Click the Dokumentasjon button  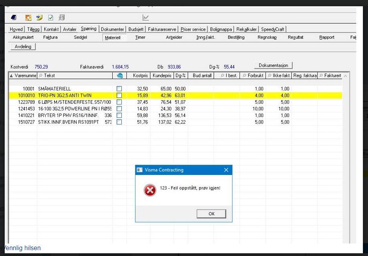(273, 65)
